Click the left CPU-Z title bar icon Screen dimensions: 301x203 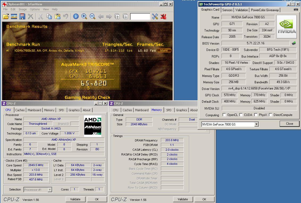coord(4,103)
